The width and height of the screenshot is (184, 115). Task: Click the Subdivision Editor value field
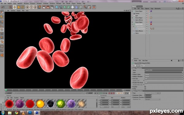point(148,95)
